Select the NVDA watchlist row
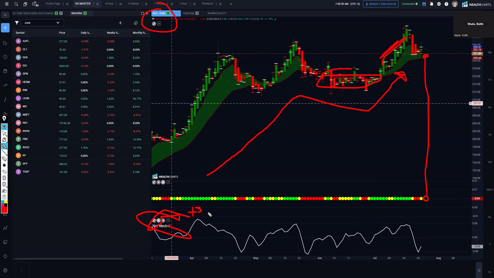Screen dimensions: 494x278 81,131
